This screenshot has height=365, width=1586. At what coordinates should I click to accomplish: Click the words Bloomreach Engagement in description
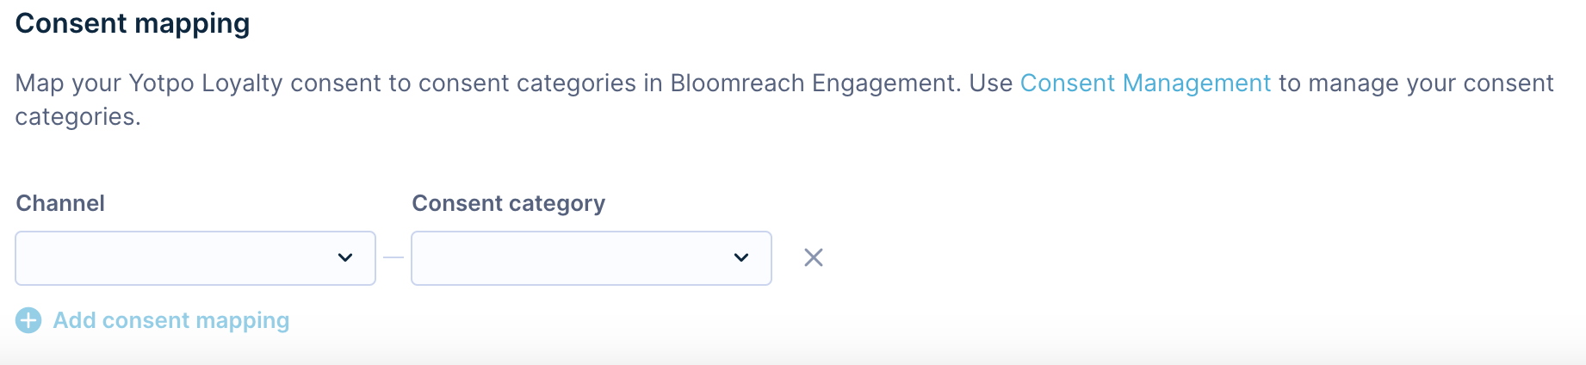pos(814,84)
